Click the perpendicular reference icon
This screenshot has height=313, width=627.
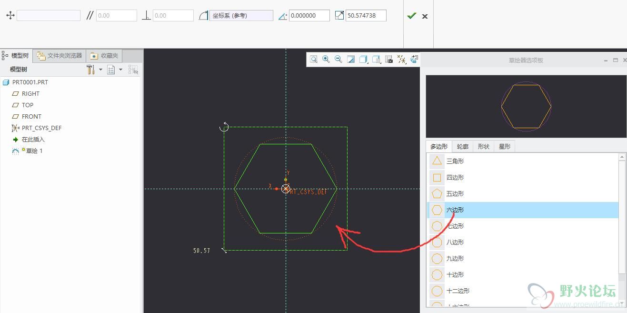coord(146,16)
